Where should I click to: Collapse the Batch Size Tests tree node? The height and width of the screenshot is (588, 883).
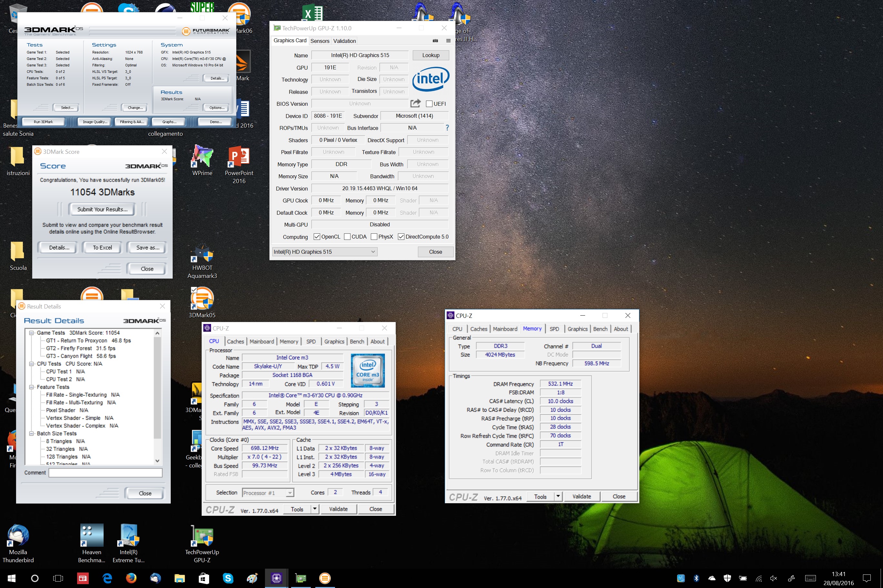(x=32, y=434)
